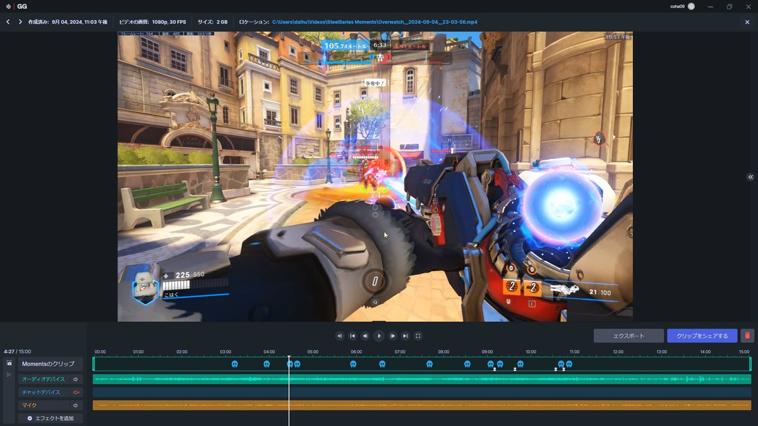Mute the オーディオデバイス track
Viewport: 758px width, 426px height.
coord(76,379)
